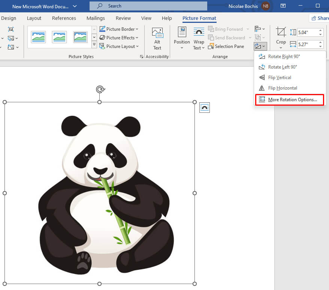Open the Wrap Text dropdown

pyautogui.click(x=199, y=39)
